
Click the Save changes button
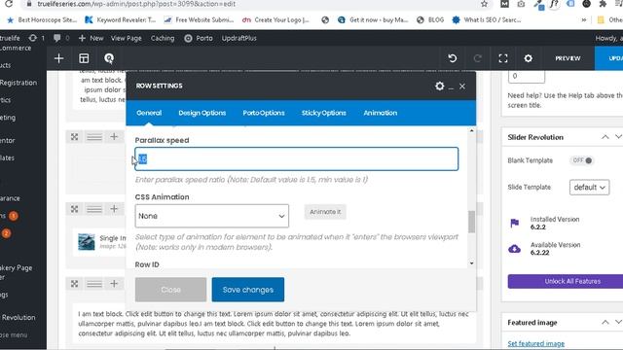point(248,290)
